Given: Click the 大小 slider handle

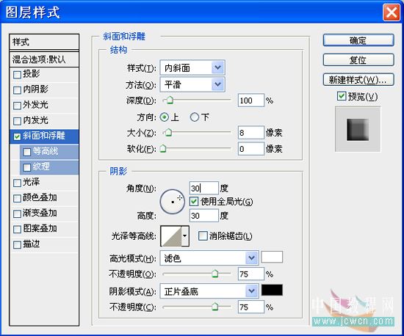Looking at the screenshot, I should point(168,133).
